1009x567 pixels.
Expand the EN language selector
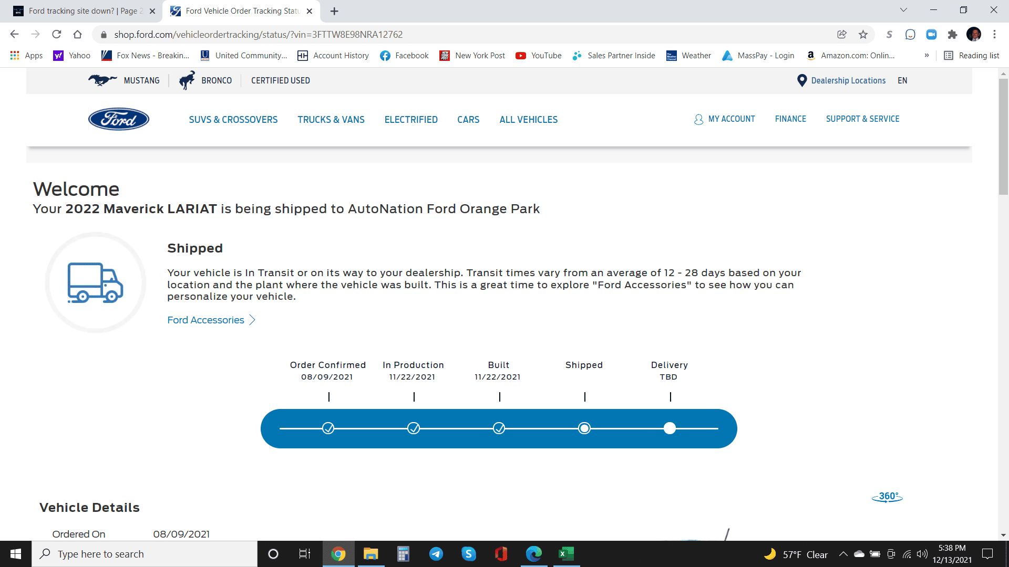[x=902, y=80]
